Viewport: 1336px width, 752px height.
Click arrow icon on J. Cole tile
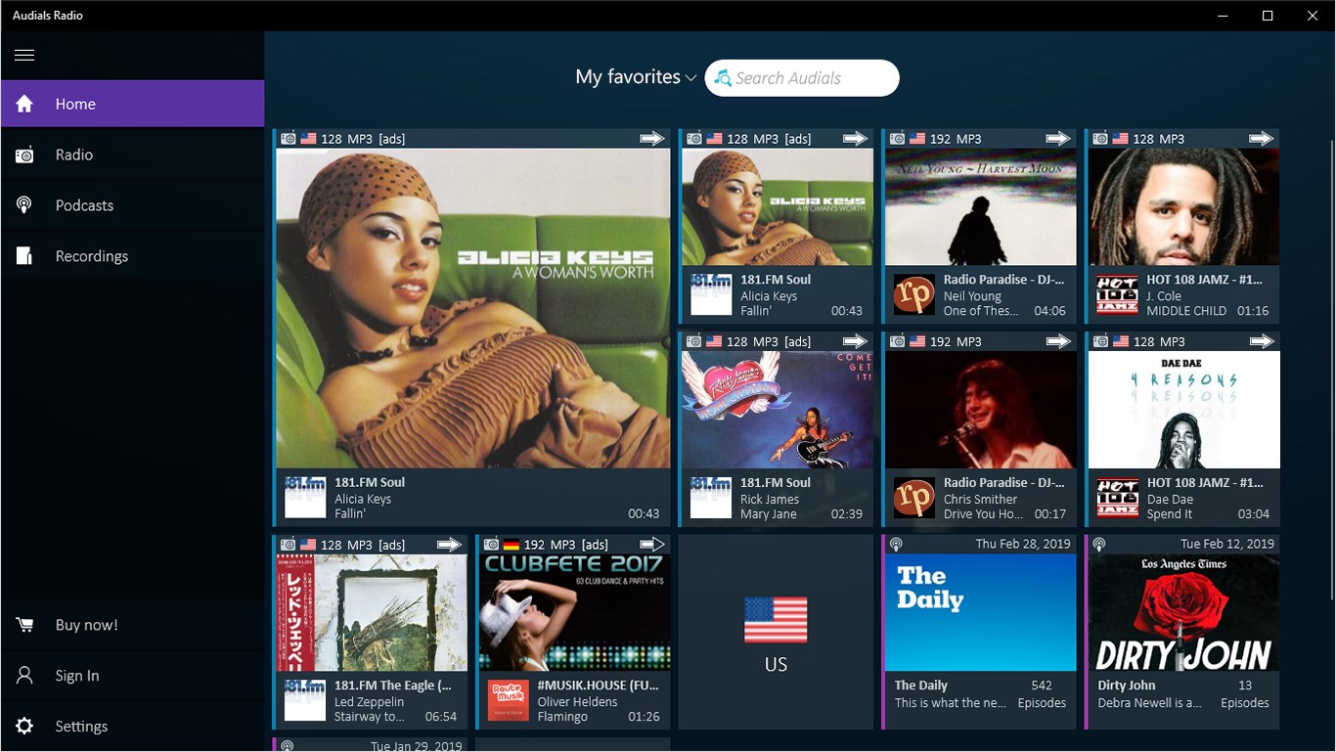[1262, 139]
